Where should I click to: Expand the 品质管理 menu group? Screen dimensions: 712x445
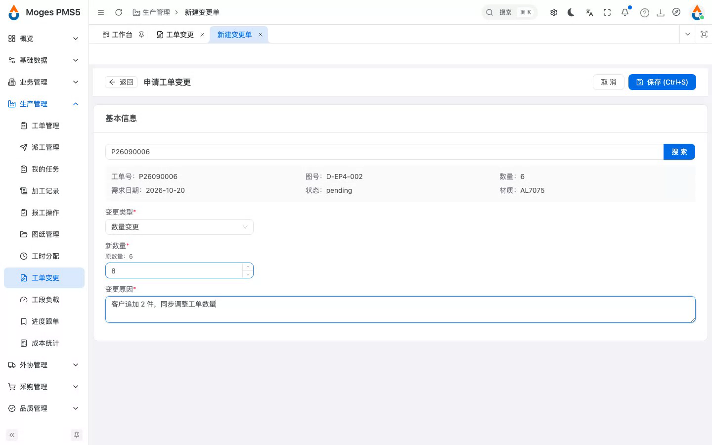(44, 408)
